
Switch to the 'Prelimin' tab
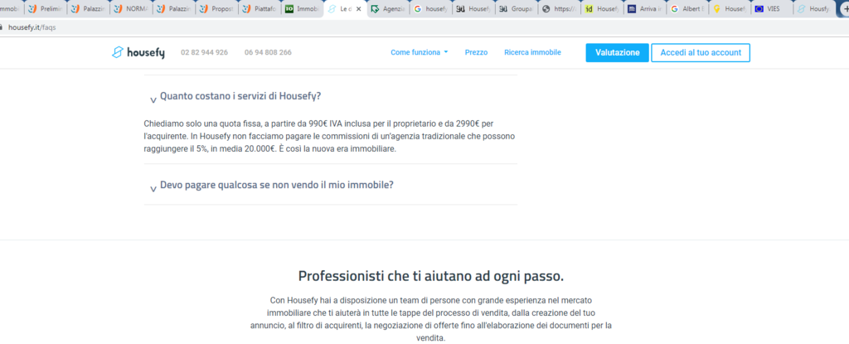pos(47,9)
